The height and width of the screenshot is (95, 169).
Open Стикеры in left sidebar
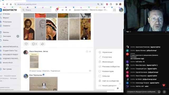pos(6,14)
